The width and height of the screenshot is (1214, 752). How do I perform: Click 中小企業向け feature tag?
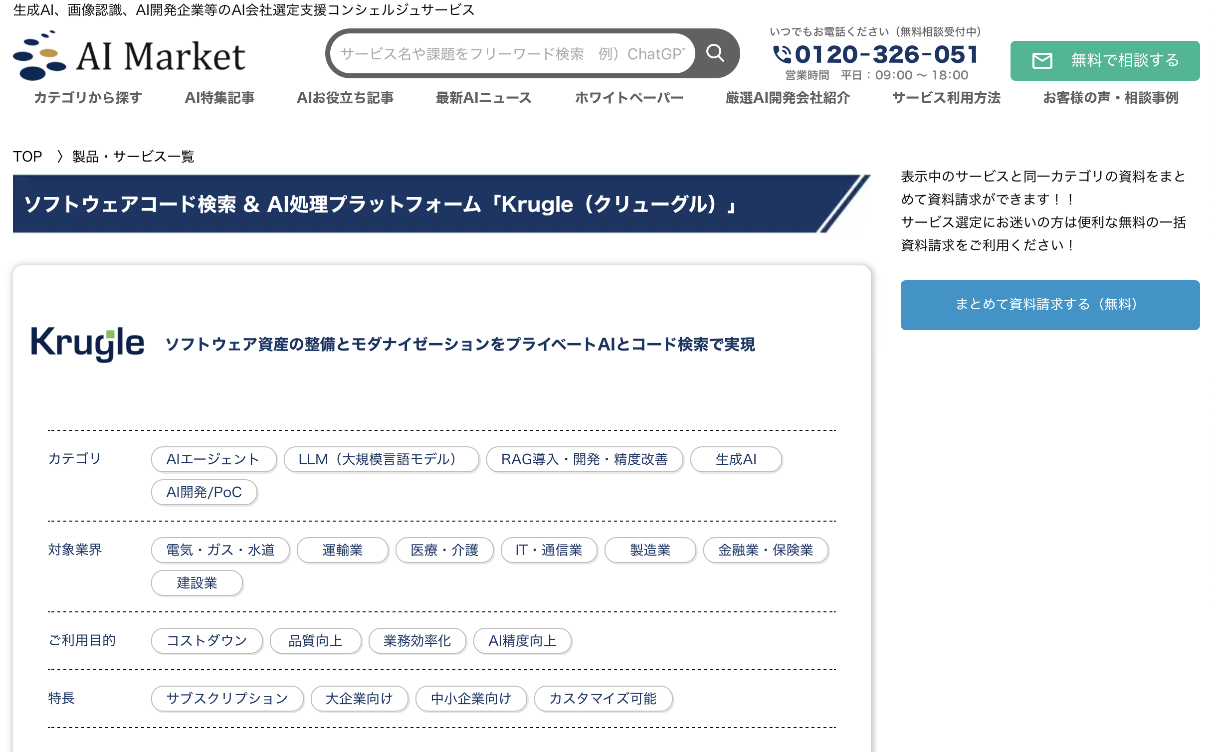tap(471, 699)
